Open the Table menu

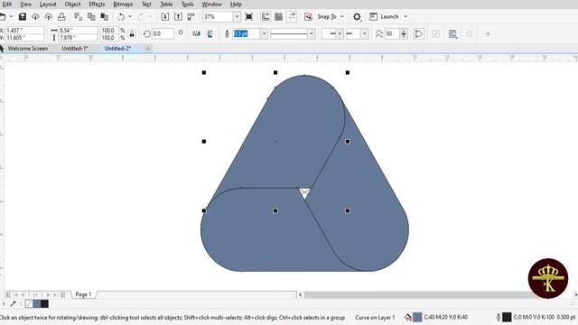(x=166, y=5)
